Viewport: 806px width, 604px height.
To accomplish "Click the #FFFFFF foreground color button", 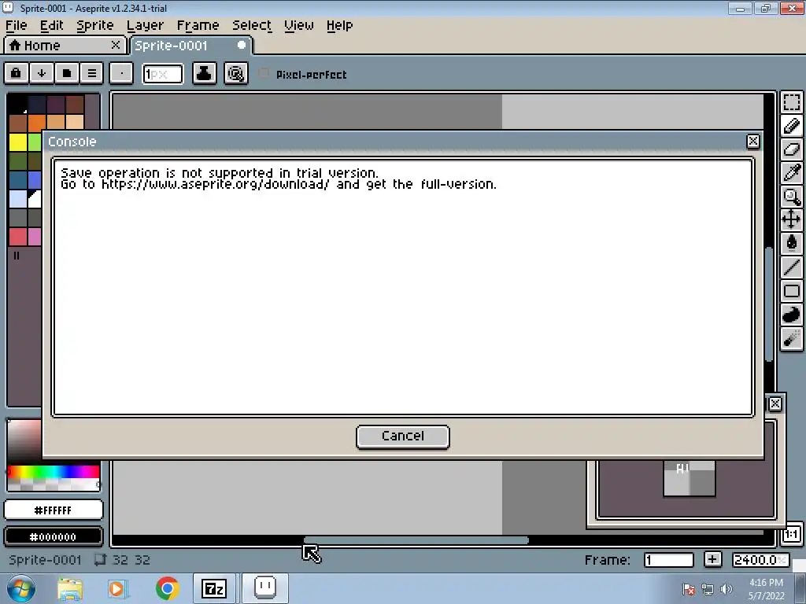I will point(54,510).
